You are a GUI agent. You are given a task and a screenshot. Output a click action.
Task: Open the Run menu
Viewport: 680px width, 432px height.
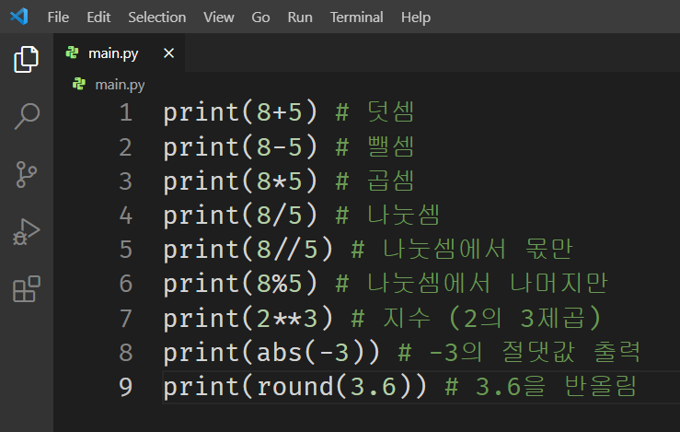pyautogui.click(x=300, y=17)
